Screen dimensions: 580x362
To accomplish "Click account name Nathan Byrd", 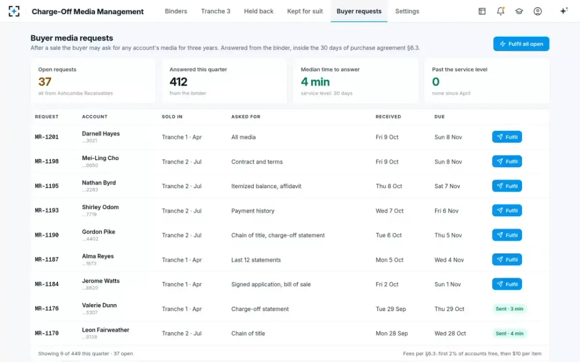I will click(x=99, y=183).
